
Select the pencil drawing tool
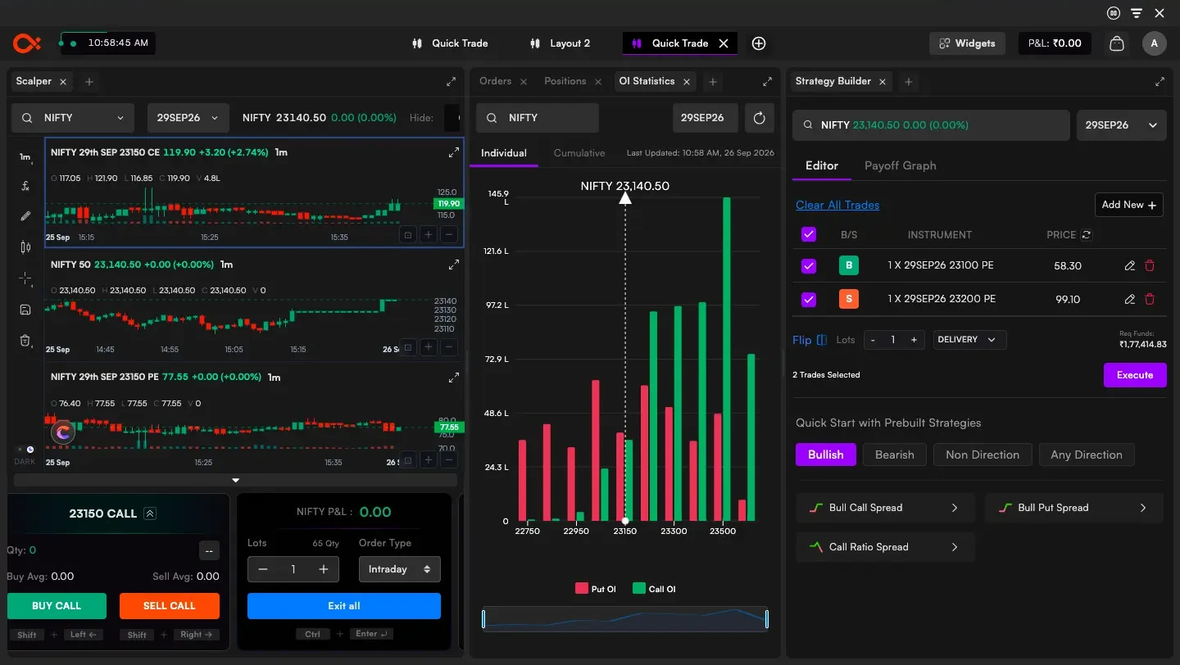25,216
